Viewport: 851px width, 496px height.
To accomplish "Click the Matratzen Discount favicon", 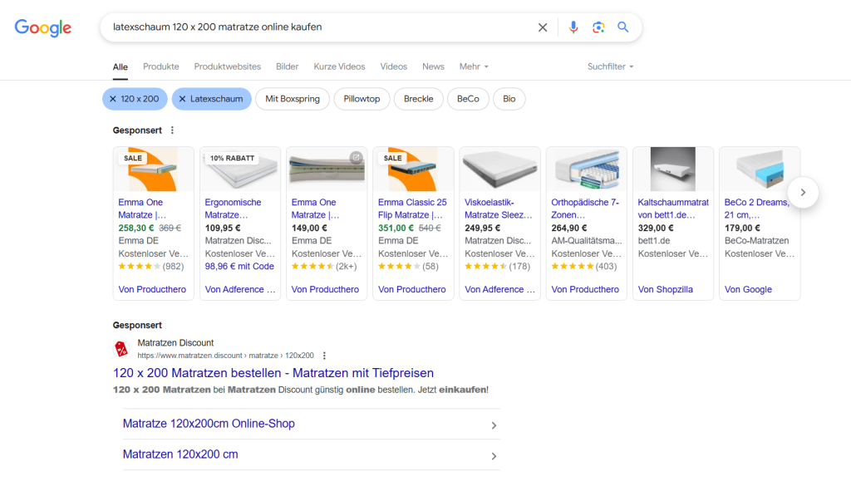I will point(121,349).
